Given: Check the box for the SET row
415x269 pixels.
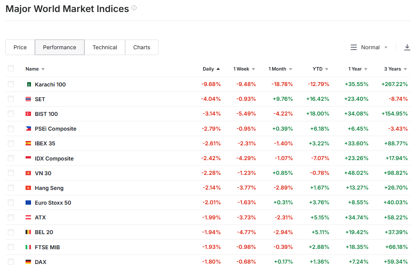Looking at the screenshot, I should (11, 99).
